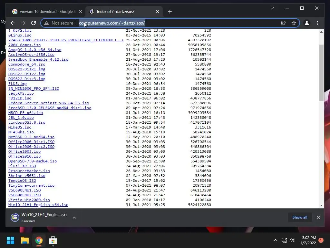The width and height of the screenshot is (330, 248).
Task: Click the volume tray icon
Action: (x=292, y=240)
